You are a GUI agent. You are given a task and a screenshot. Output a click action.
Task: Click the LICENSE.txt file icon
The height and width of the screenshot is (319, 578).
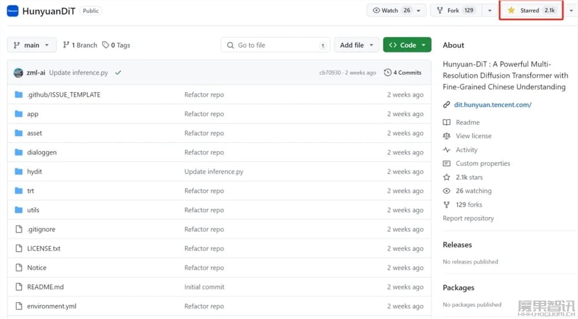pyautogui.click(x=19, y=249)
